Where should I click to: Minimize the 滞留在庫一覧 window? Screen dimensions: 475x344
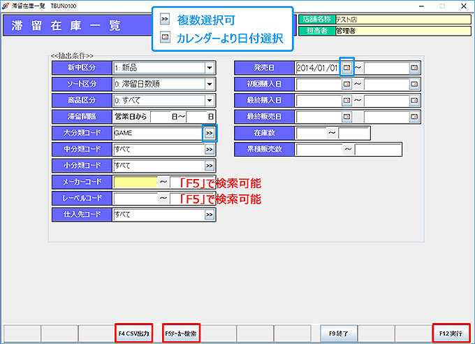click(x=421, y=6)
